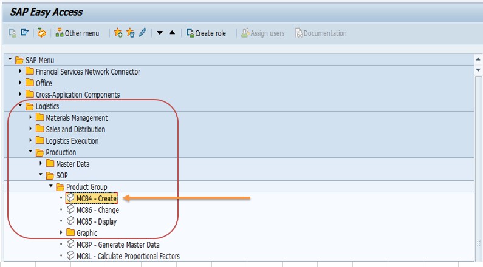Click the SOP open folder icon
Image resolution: width=483 pixels, height=267 pixels.
pos(50,175)
